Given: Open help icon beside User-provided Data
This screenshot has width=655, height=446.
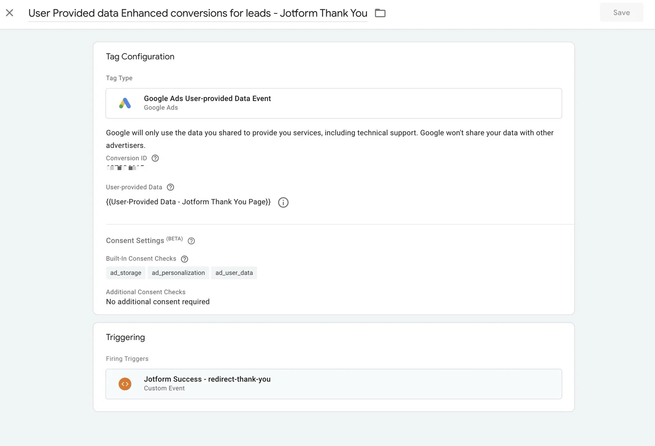Looking at the screenshot, I should point(170,187).
